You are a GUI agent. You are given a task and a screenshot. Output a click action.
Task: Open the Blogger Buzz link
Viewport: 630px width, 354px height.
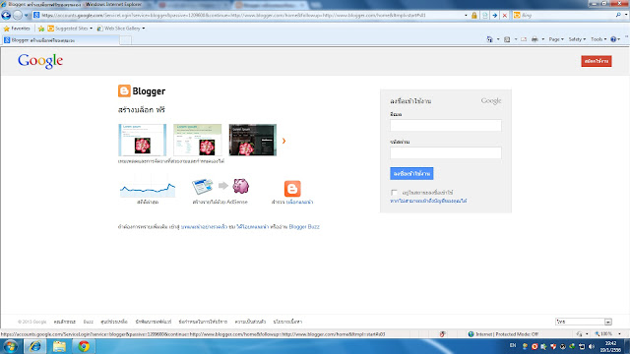point(304,227)
